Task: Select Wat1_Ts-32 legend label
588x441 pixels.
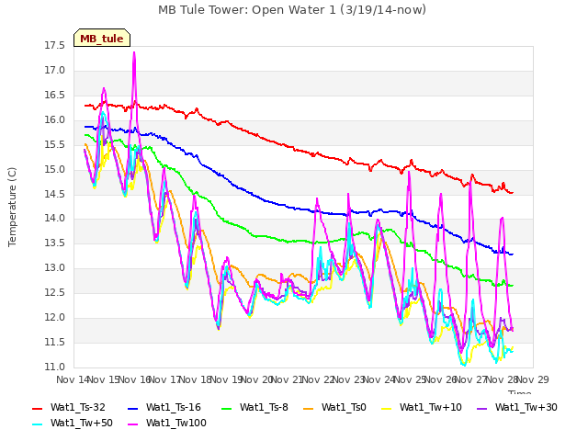Action: point(77,408)
